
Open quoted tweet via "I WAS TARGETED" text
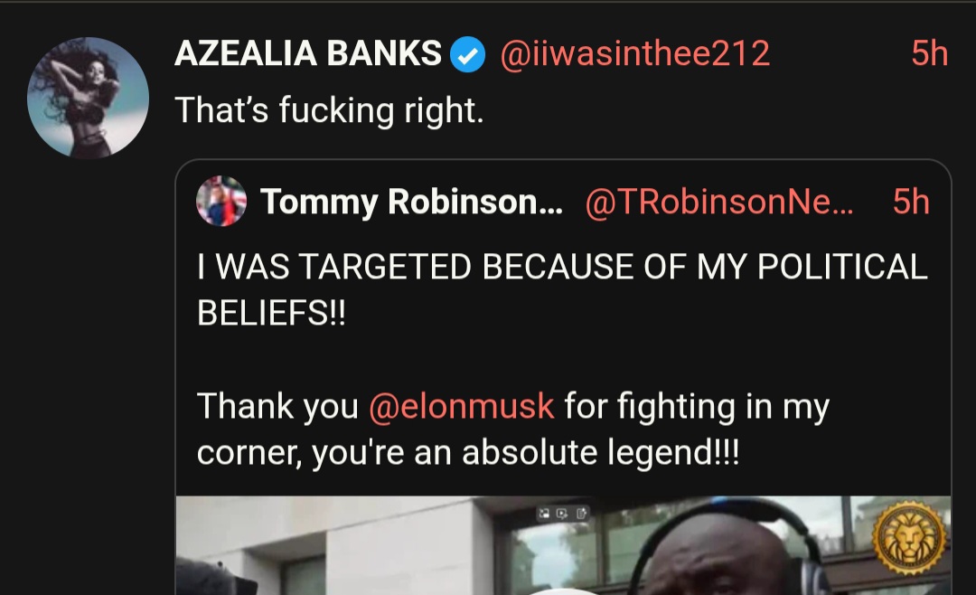(x=562, y=267)
